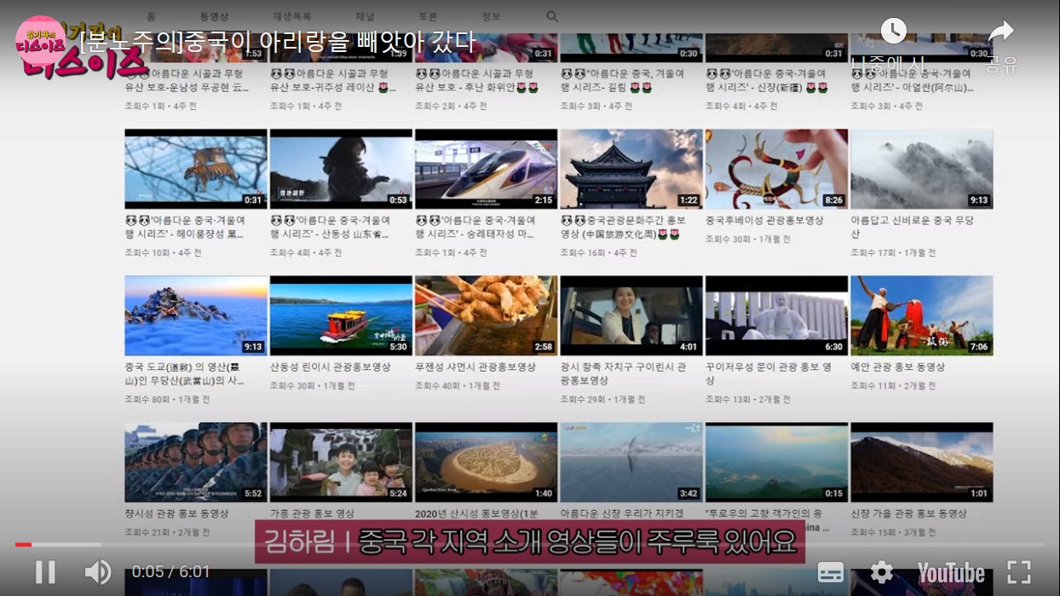Open the chopsticks food thumbnail
Image resolution: width=1060 pixels, height=596 pixels.
tap(486, 315)
